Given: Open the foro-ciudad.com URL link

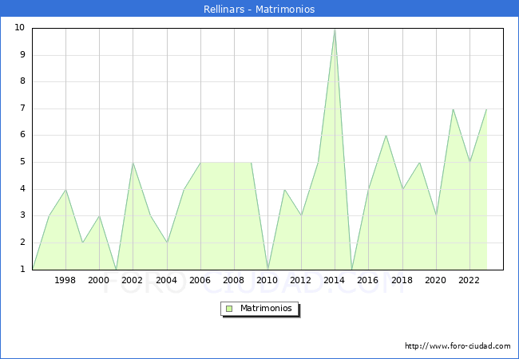Looking at the screenshot, I should pyautogui.click(x=458, y=346).
